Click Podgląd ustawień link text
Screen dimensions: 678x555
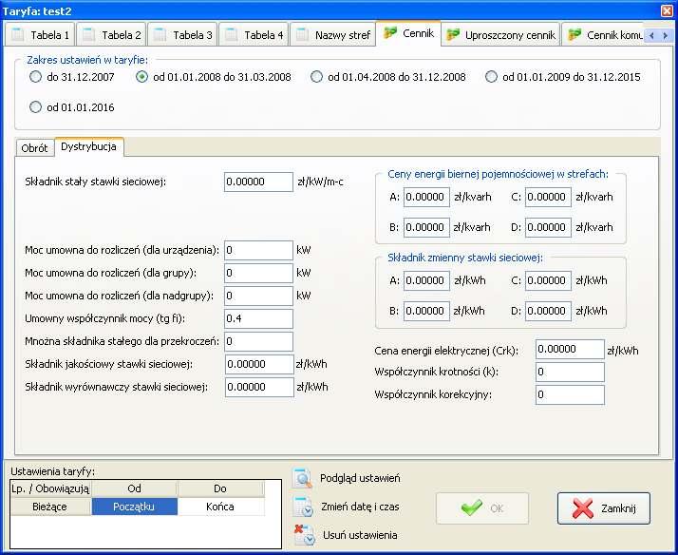point(360,478)
